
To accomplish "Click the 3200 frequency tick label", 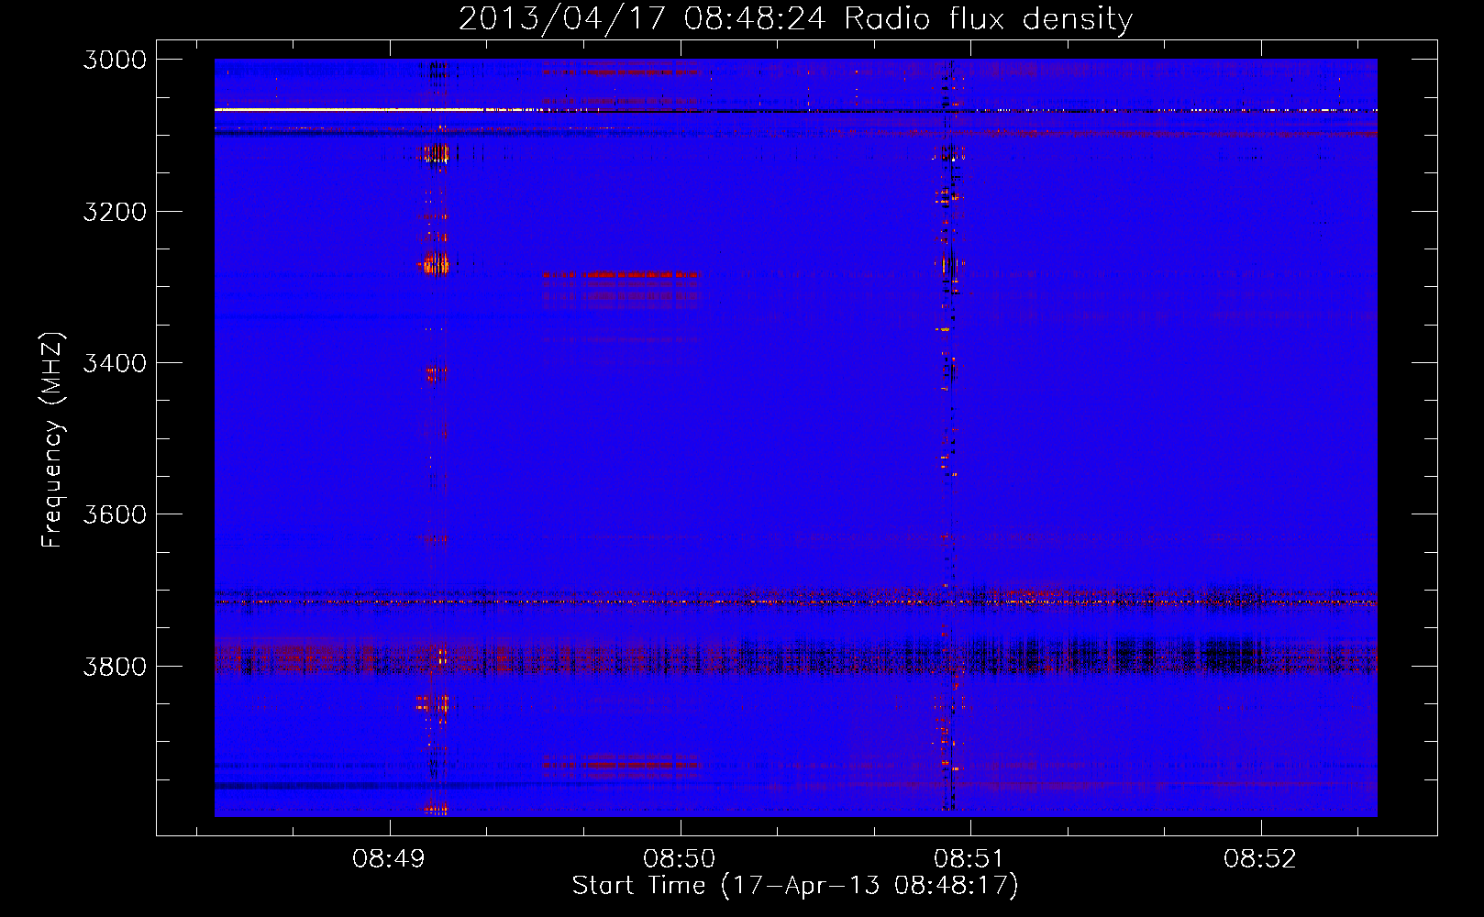I will [115, 212].
